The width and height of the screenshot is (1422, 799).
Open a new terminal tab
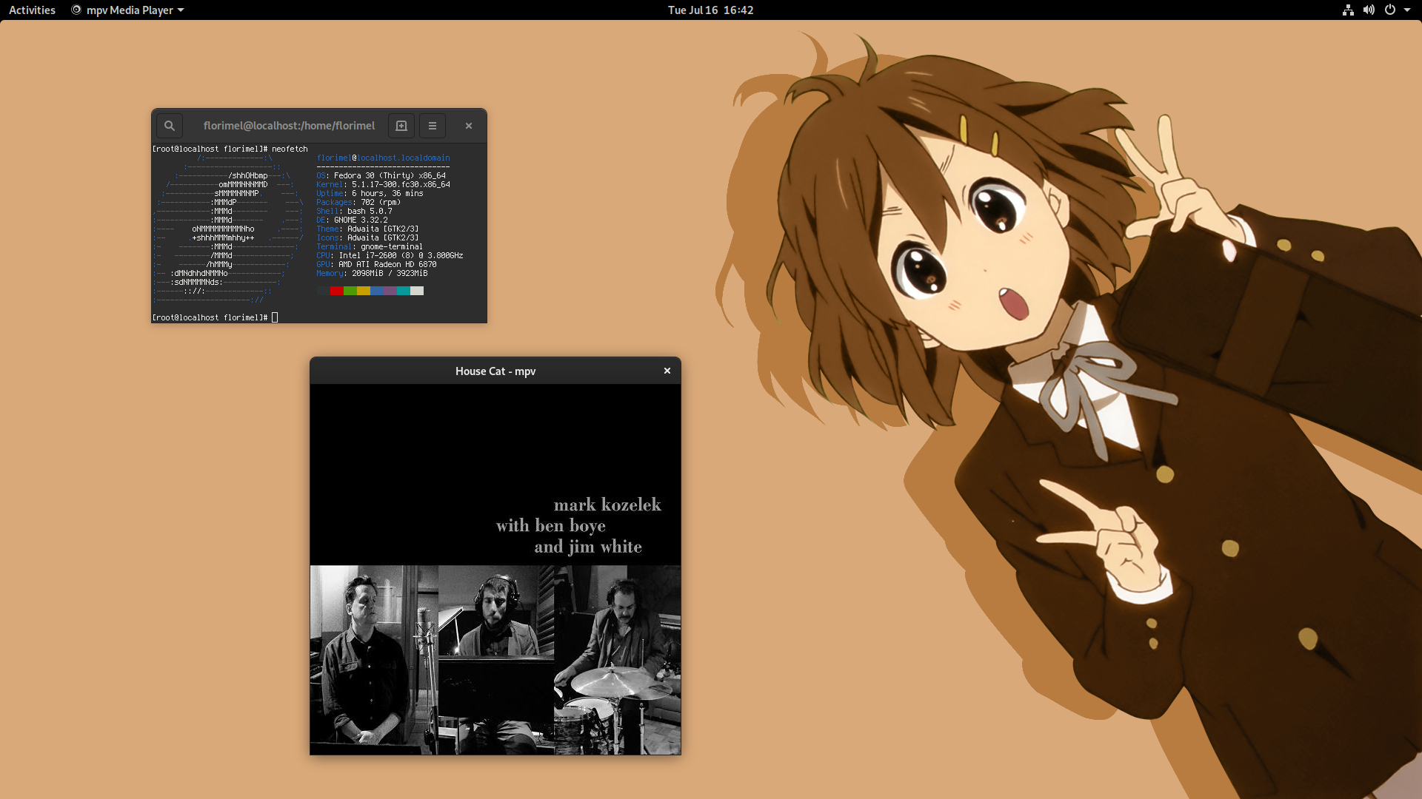click(401, 126)
